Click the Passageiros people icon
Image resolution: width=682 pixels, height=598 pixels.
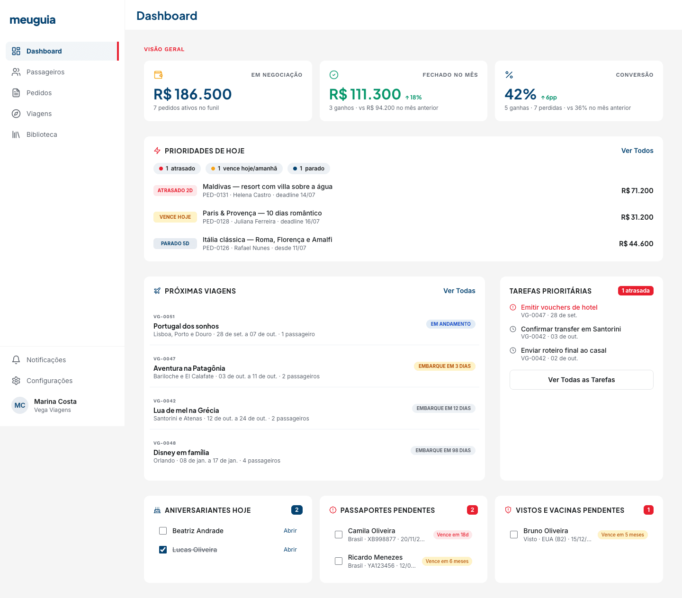point(16,72)
